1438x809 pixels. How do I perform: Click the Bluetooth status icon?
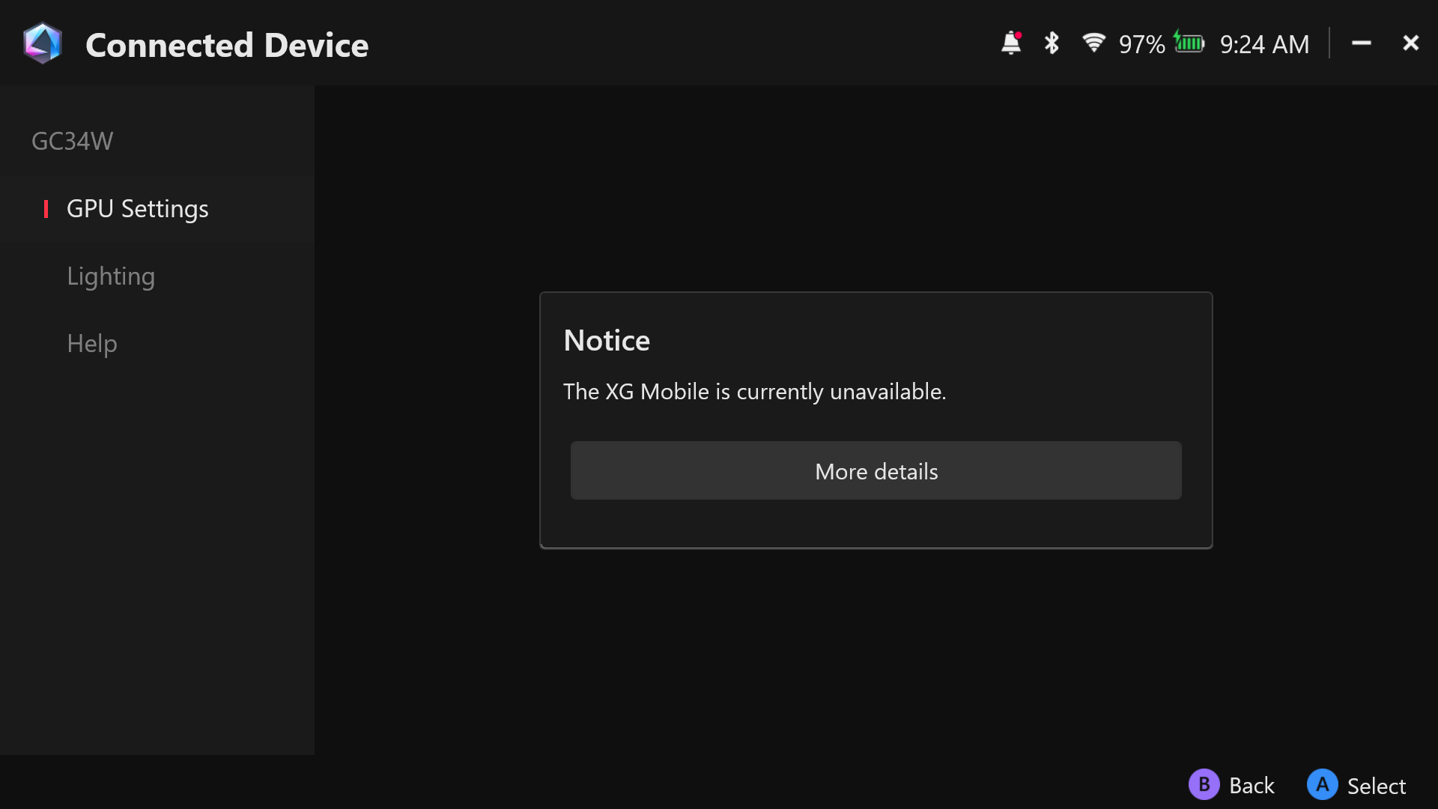[1052, 43]
